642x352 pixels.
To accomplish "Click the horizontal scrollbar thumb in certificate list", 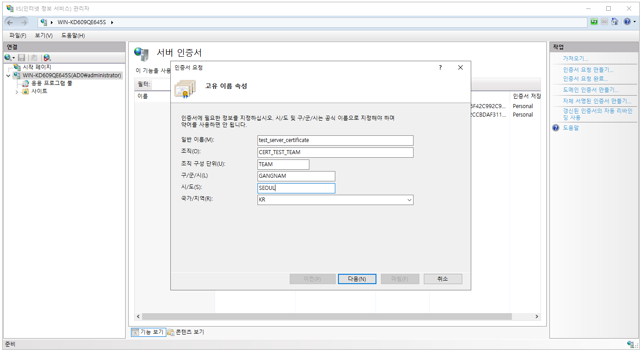I will [x=326, y=316].
